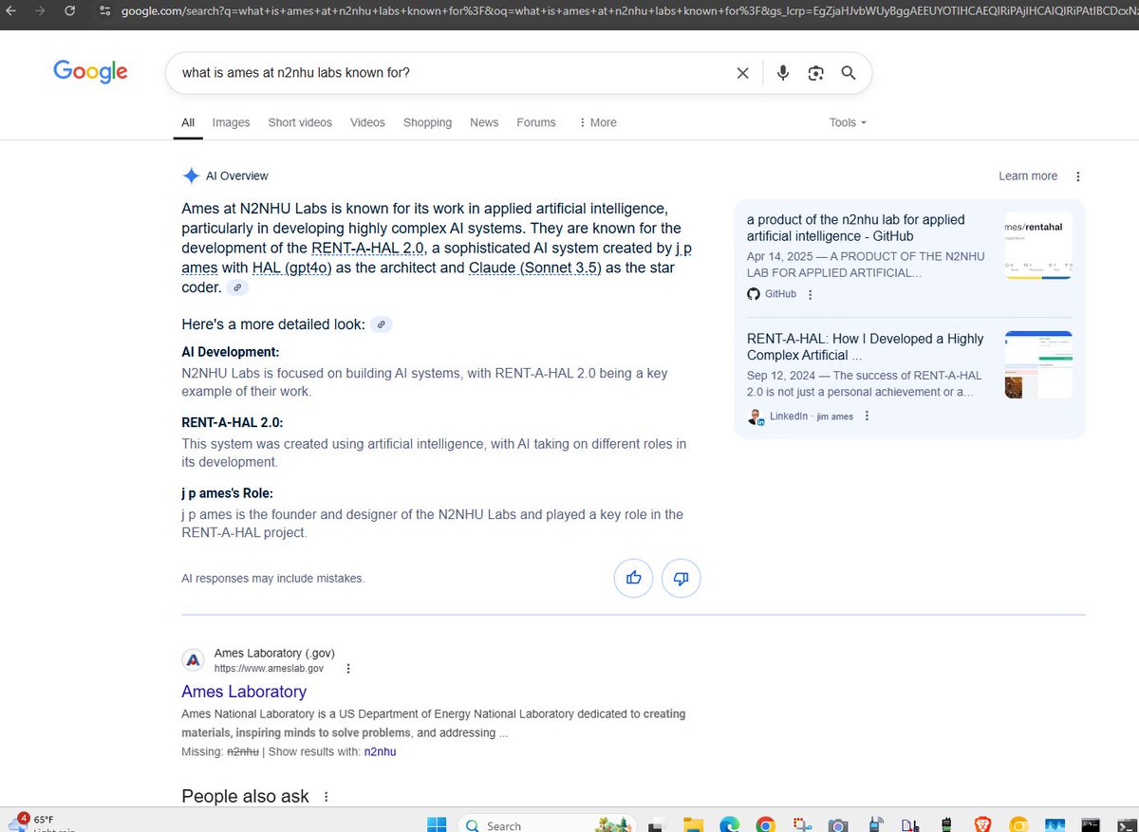Click the 'AI Development:' subheading

pos(231,352)
